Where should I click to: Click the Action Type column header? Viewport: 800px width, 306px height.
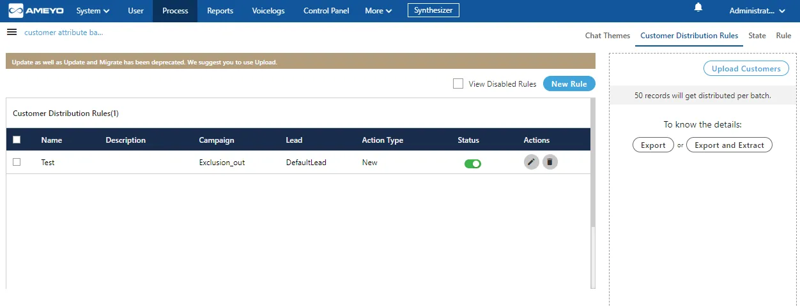pos(382,140)
